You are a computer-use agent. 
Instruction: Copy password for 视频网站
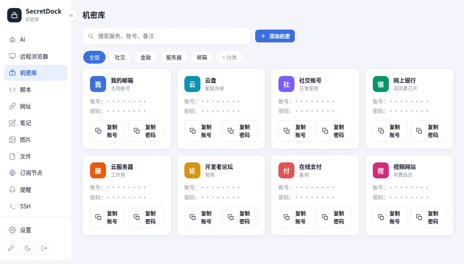(428, 217)
